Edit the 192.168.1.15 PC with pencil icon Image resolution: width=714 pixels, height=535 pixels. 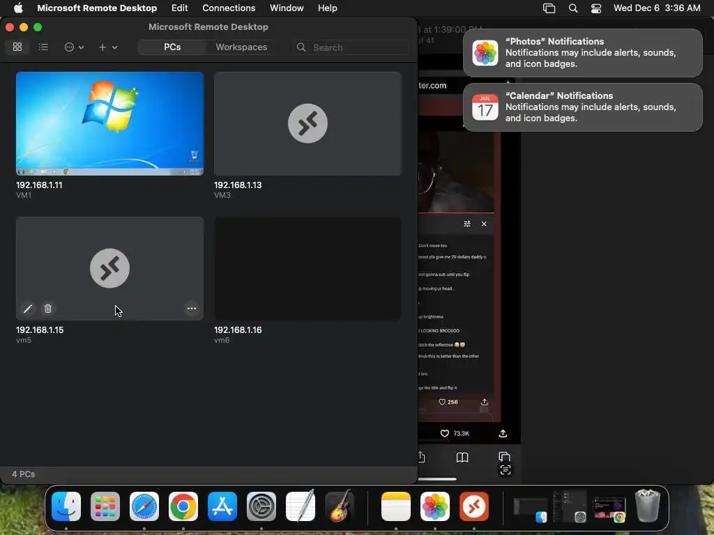click(x=28, y=309)
